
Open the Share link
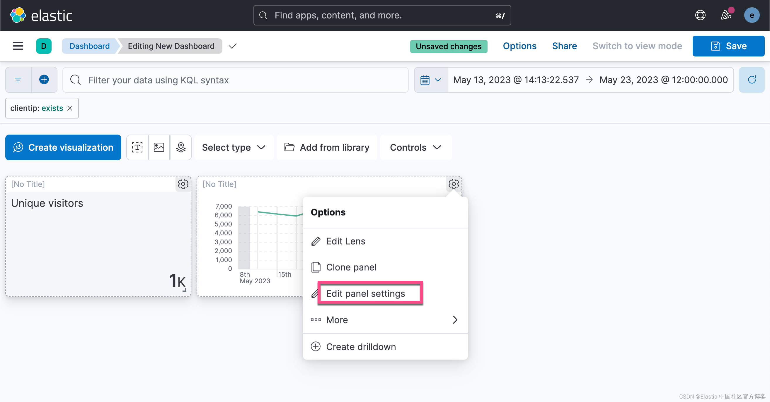coord(564,46)
